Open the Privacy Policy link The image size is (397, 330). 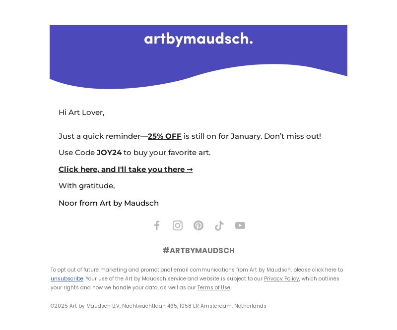[x=281, y=278]
